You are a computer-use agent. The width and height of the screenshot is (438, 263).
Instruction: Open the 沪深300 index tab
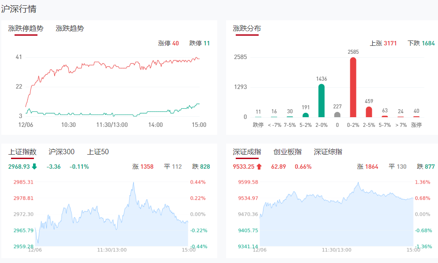[61, 152]
